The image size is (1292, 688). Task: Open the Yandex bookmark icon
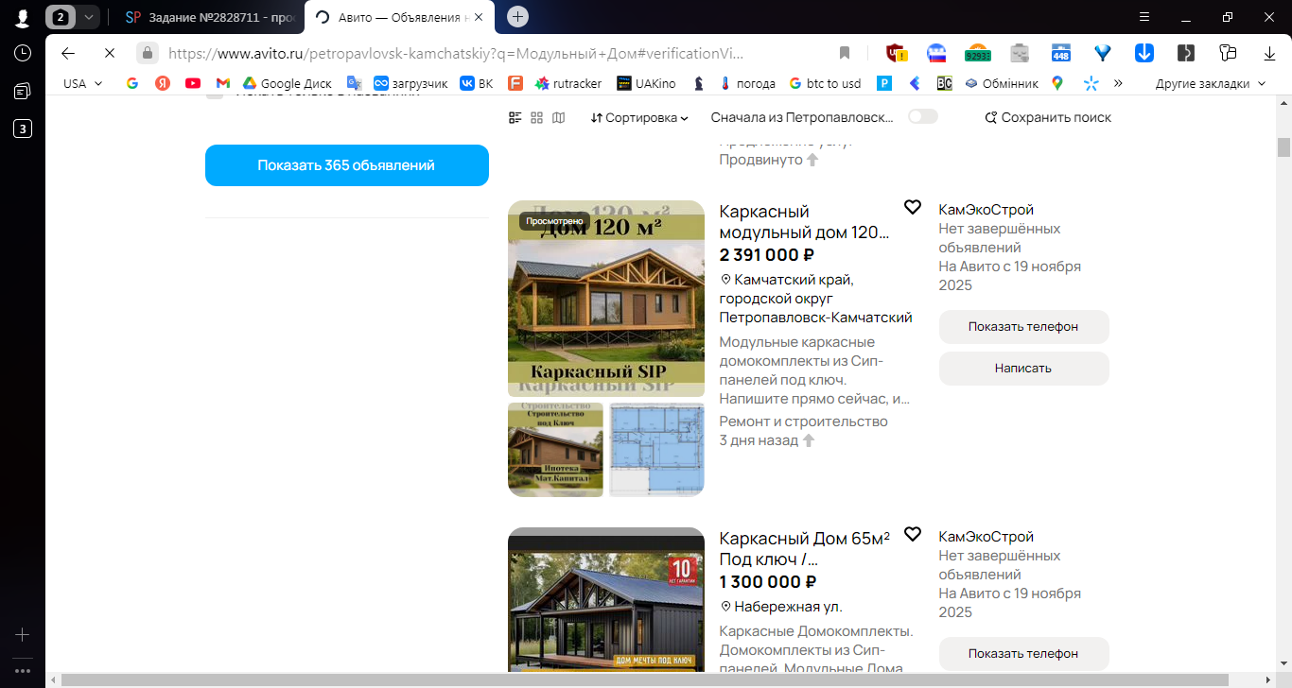[x=163, y=83]
